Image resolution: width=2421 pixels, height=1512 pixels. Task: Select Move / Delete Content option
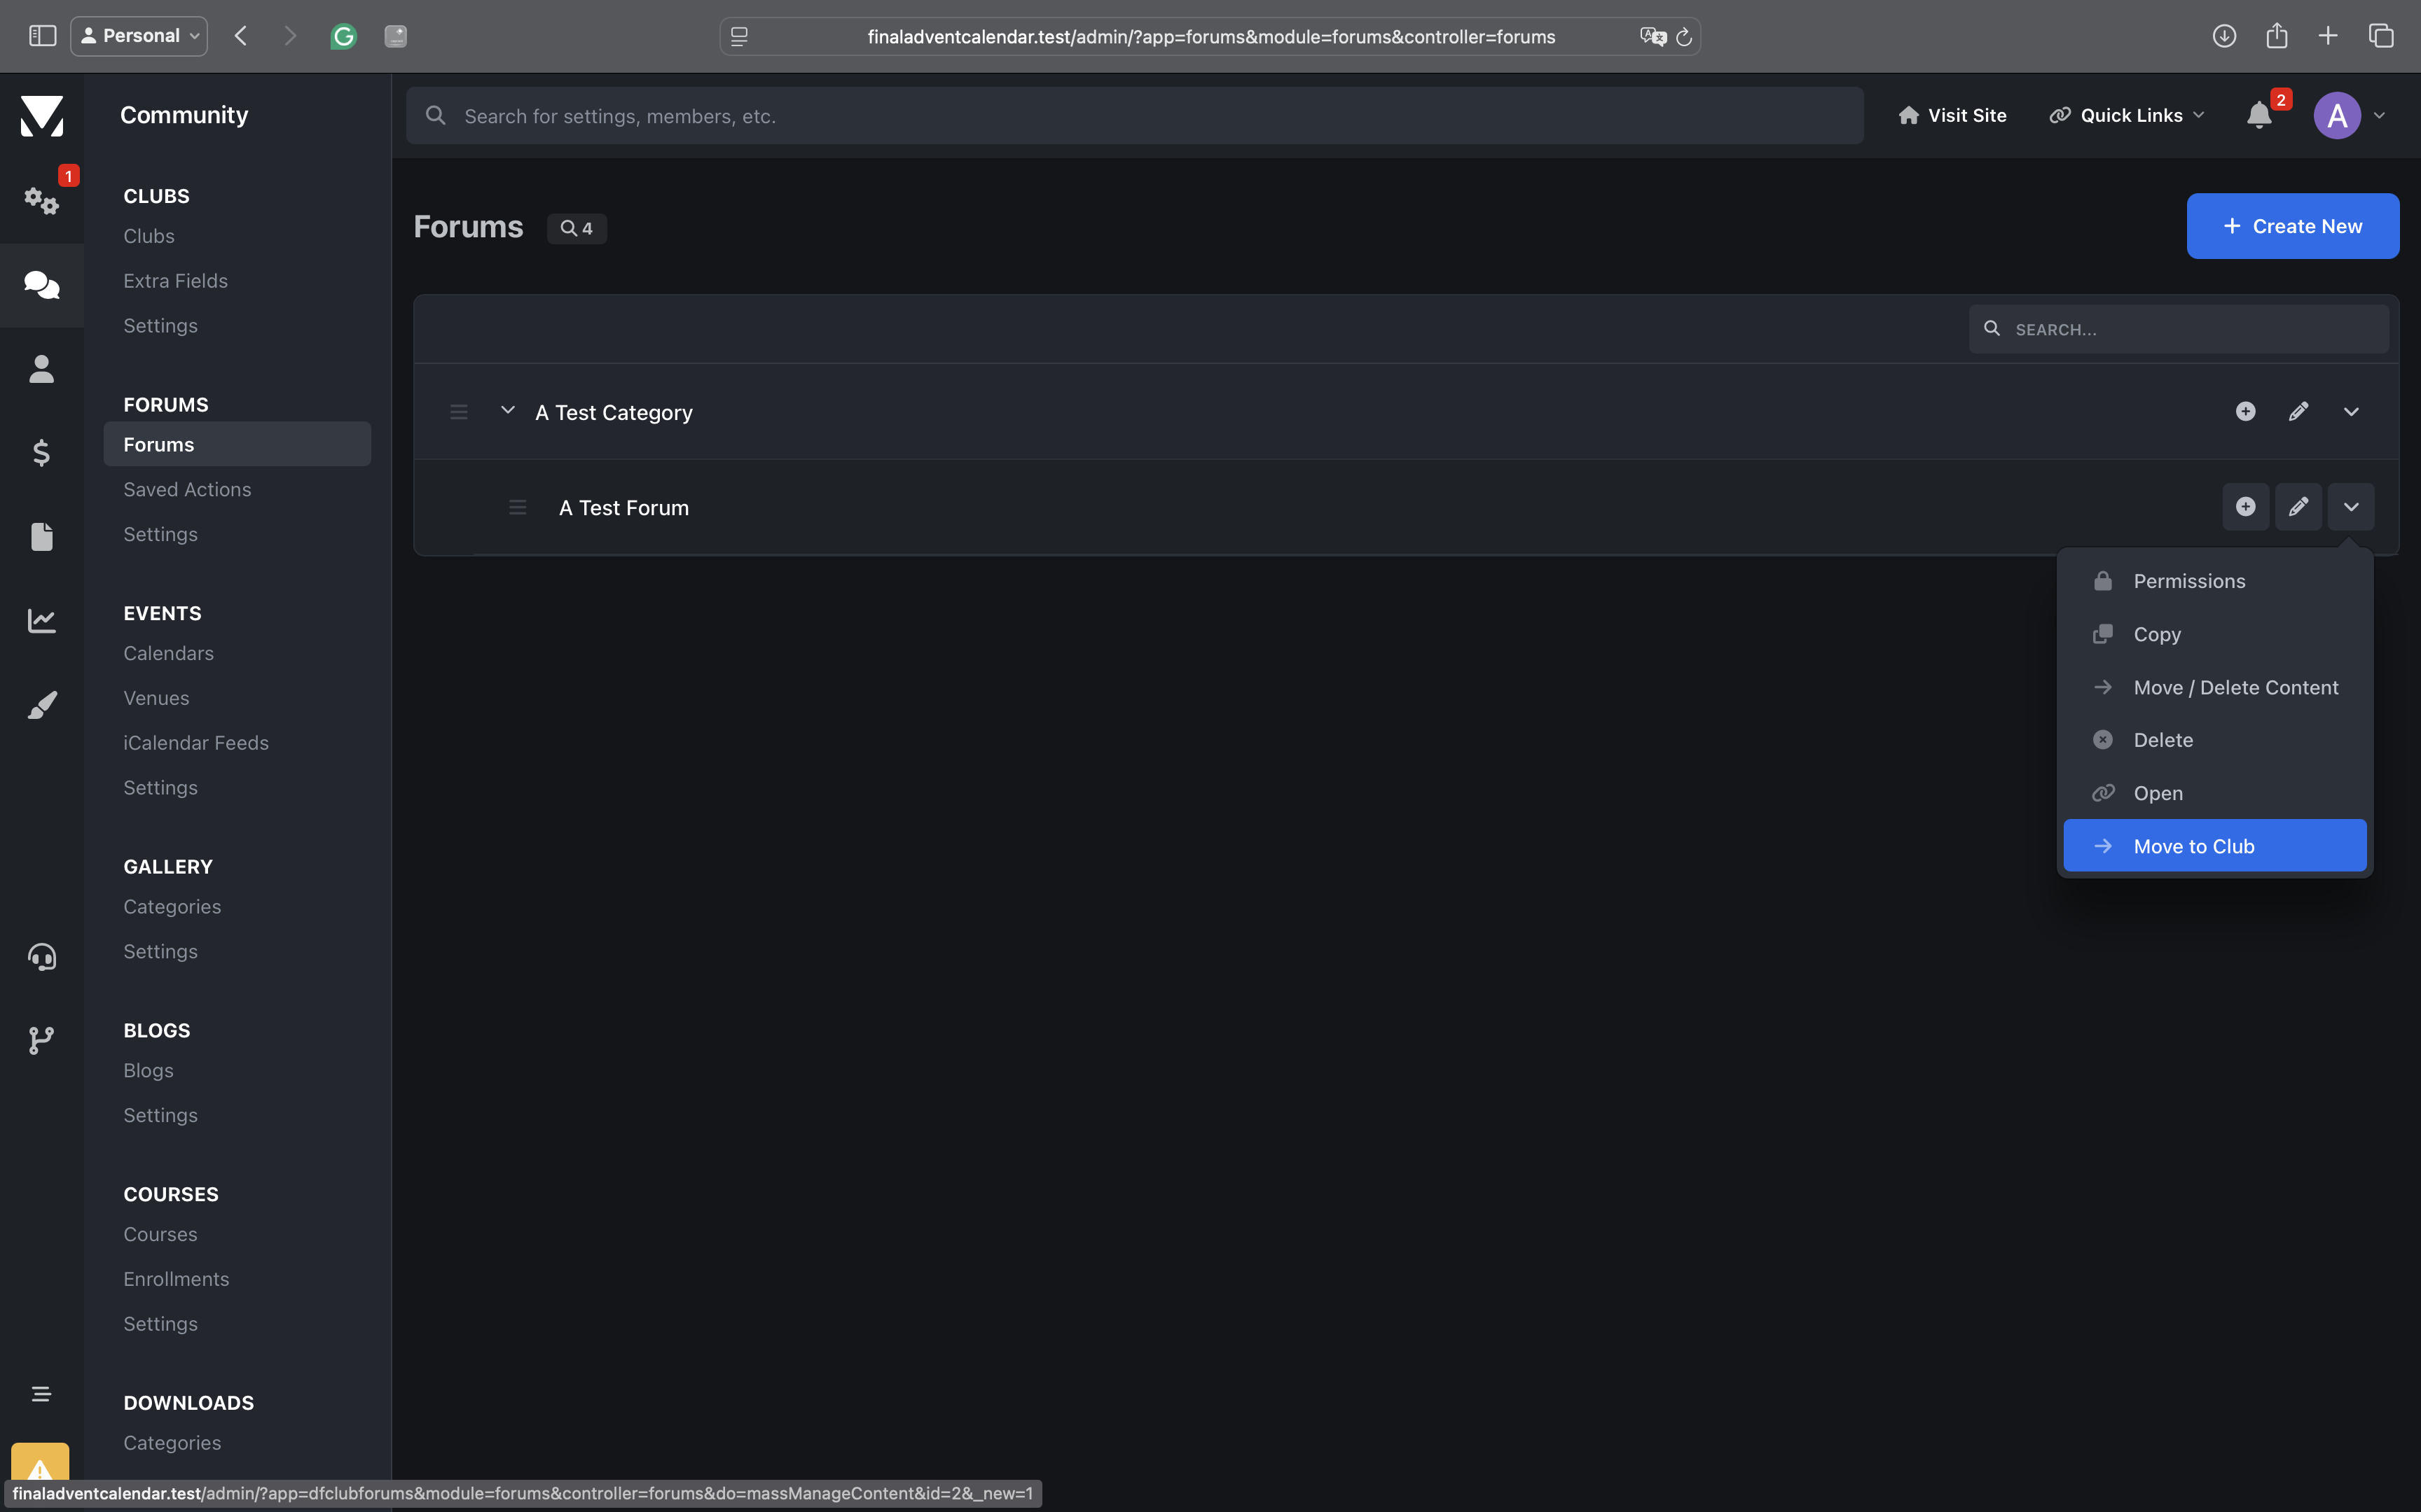[2235, 687]
